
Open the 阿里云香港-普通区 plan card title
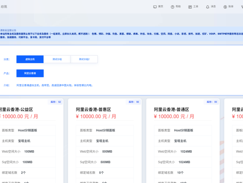tap(172, 109)
